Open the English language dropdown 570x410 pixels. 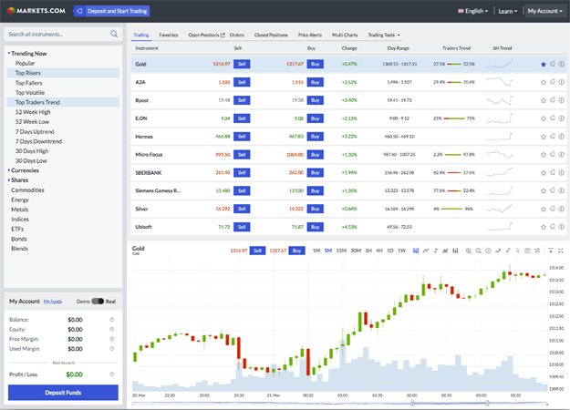[473, 11]
